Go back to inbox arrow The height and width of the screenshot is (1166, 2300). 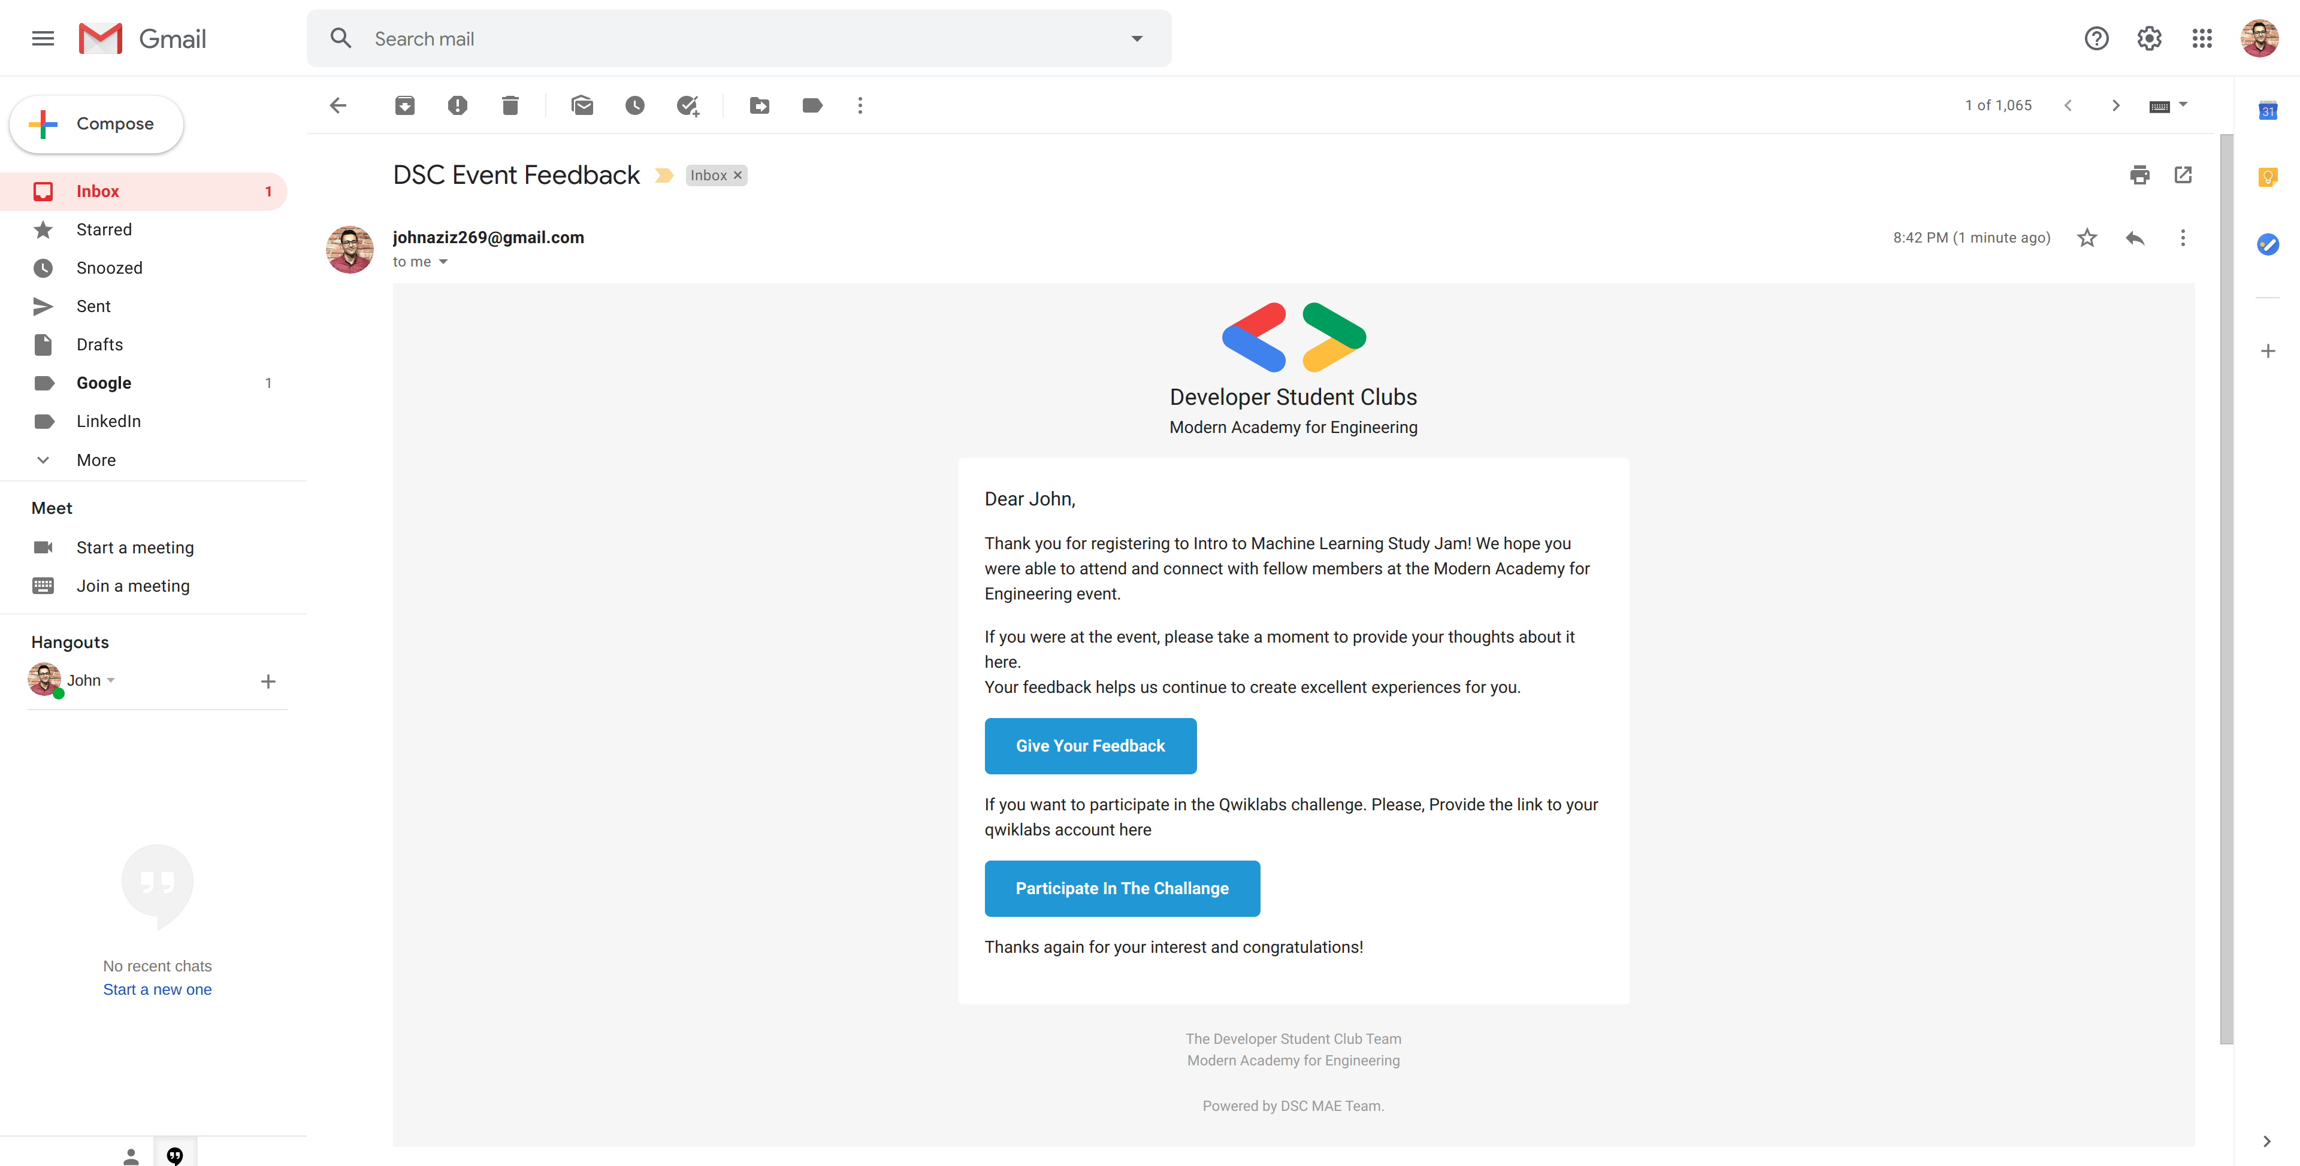click(338, 105)
